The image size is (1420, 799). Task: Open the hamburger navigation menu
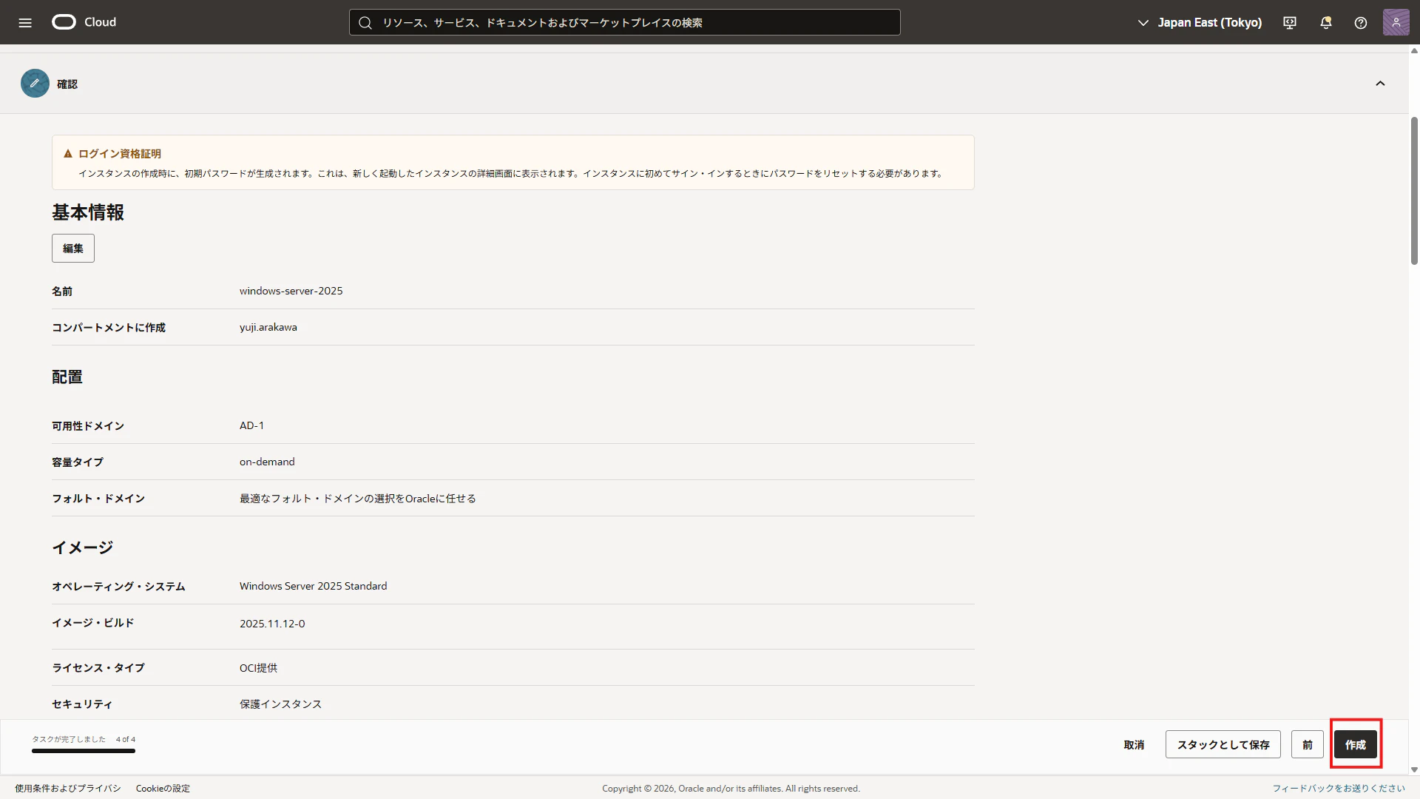pyautogui.click(x=25, y=22)
